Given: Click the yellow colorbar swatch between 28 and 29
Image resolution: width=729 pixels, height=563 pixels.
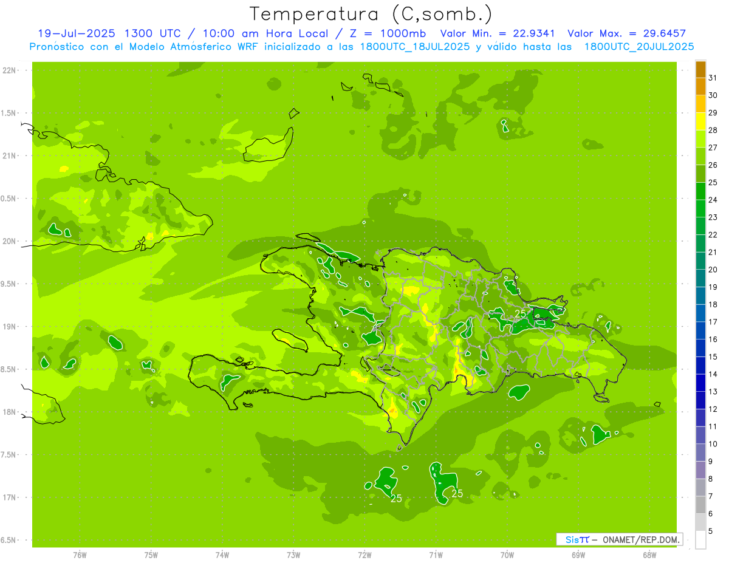Looking at the screenshot, I should (x=700, y=121).
